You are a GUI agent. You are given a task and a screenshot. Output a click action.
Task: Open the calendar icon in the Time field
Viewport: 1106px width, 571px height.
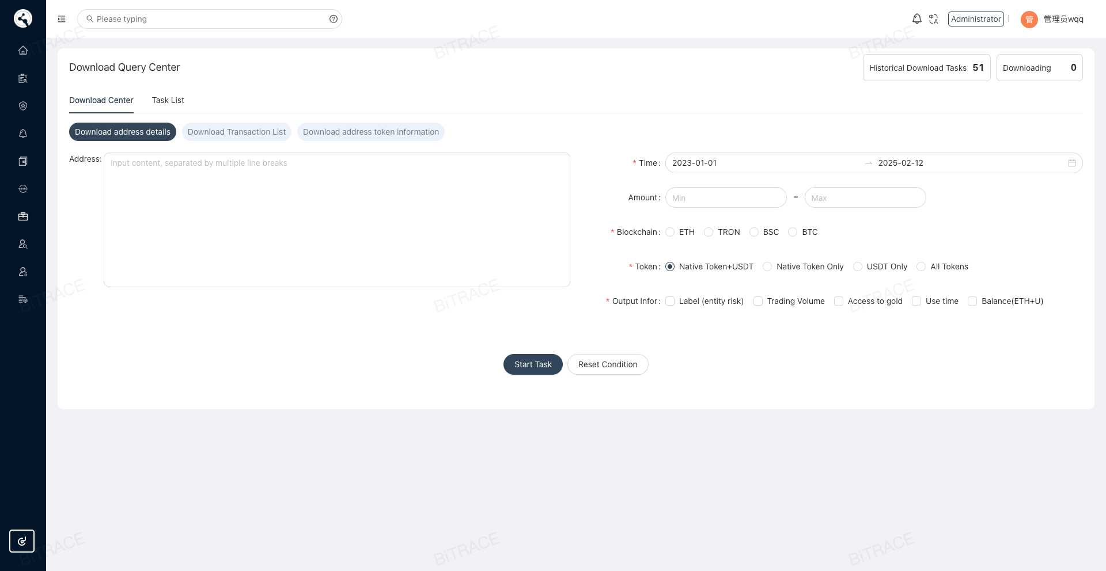[1072, 163]
